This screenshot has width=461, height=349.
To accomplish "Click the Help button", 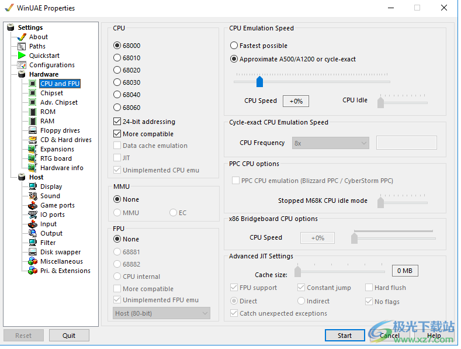I will (x=434, y=336).
